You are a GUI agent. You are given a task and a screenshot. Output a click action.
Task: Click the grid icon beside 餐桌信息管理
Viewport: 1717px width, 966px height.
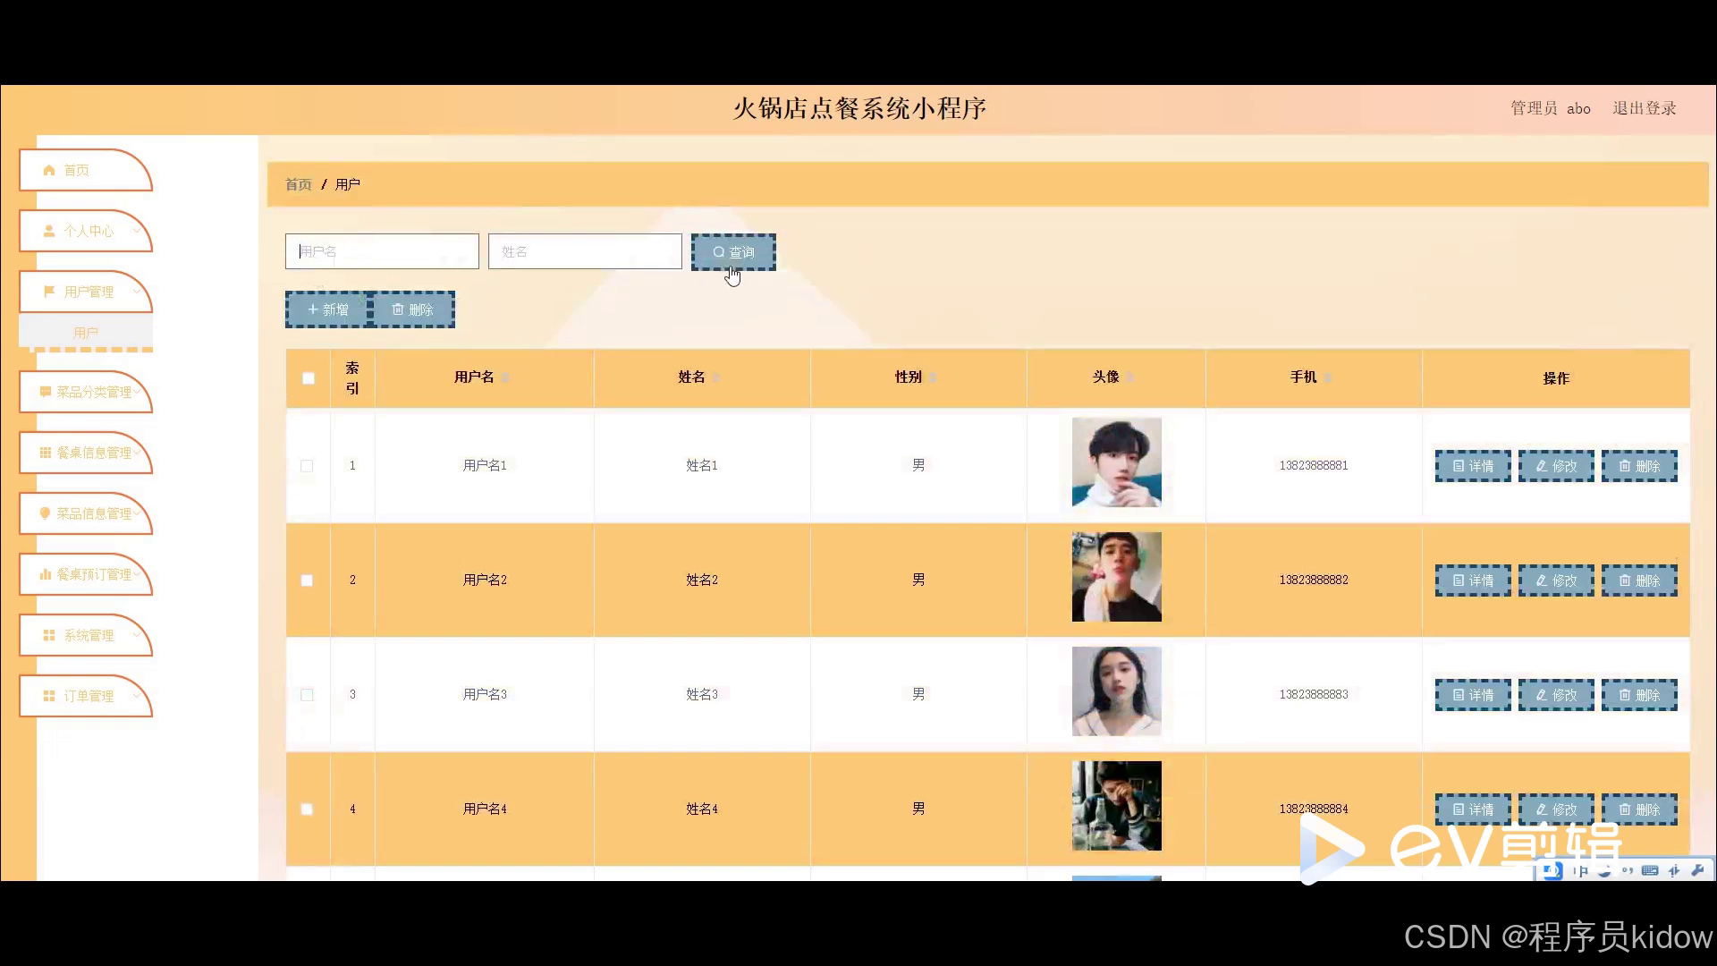(x=45, y=453)
